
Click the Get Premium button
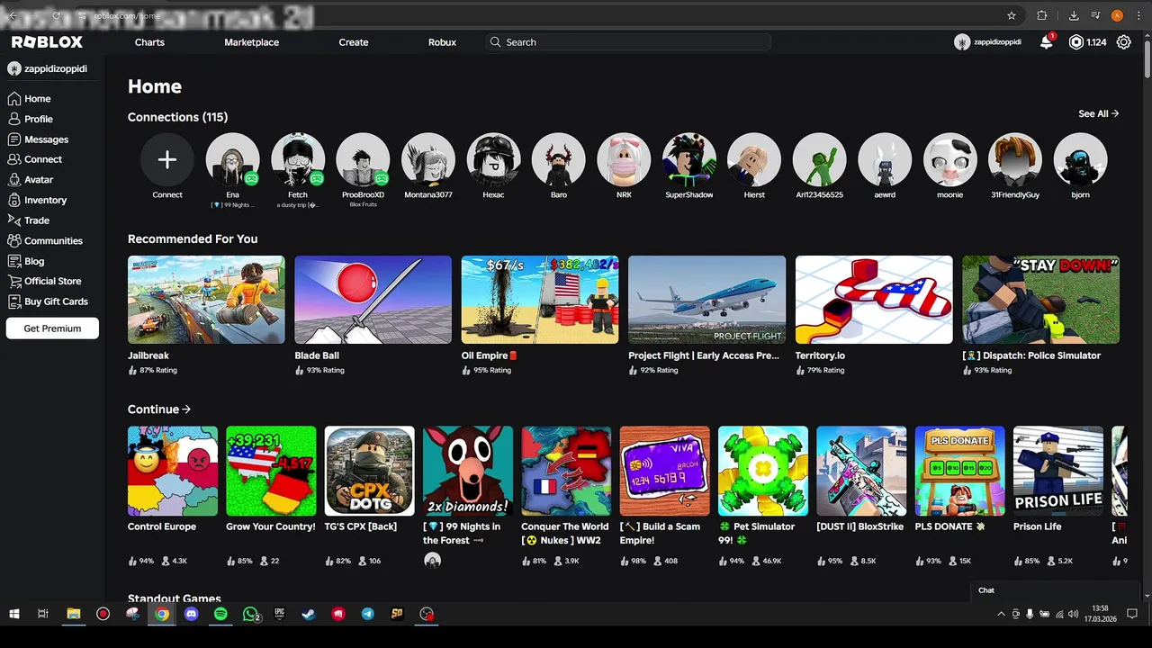pos(52,328)
